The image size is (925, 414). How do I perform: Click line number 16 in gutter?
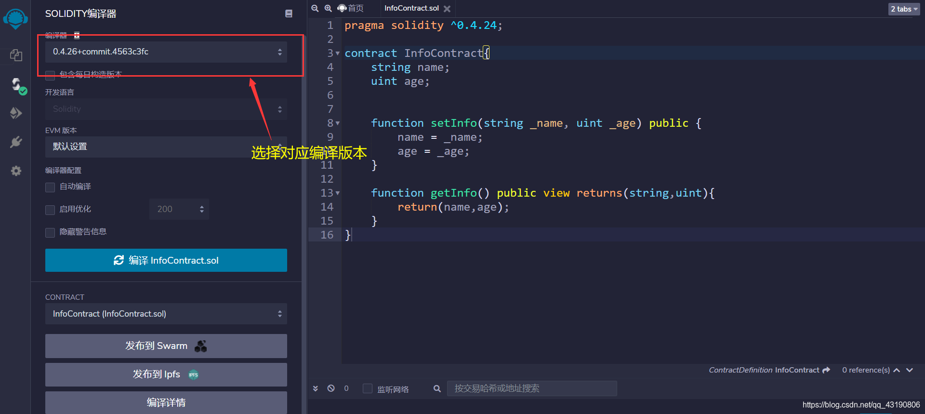[x=327, y=235]
